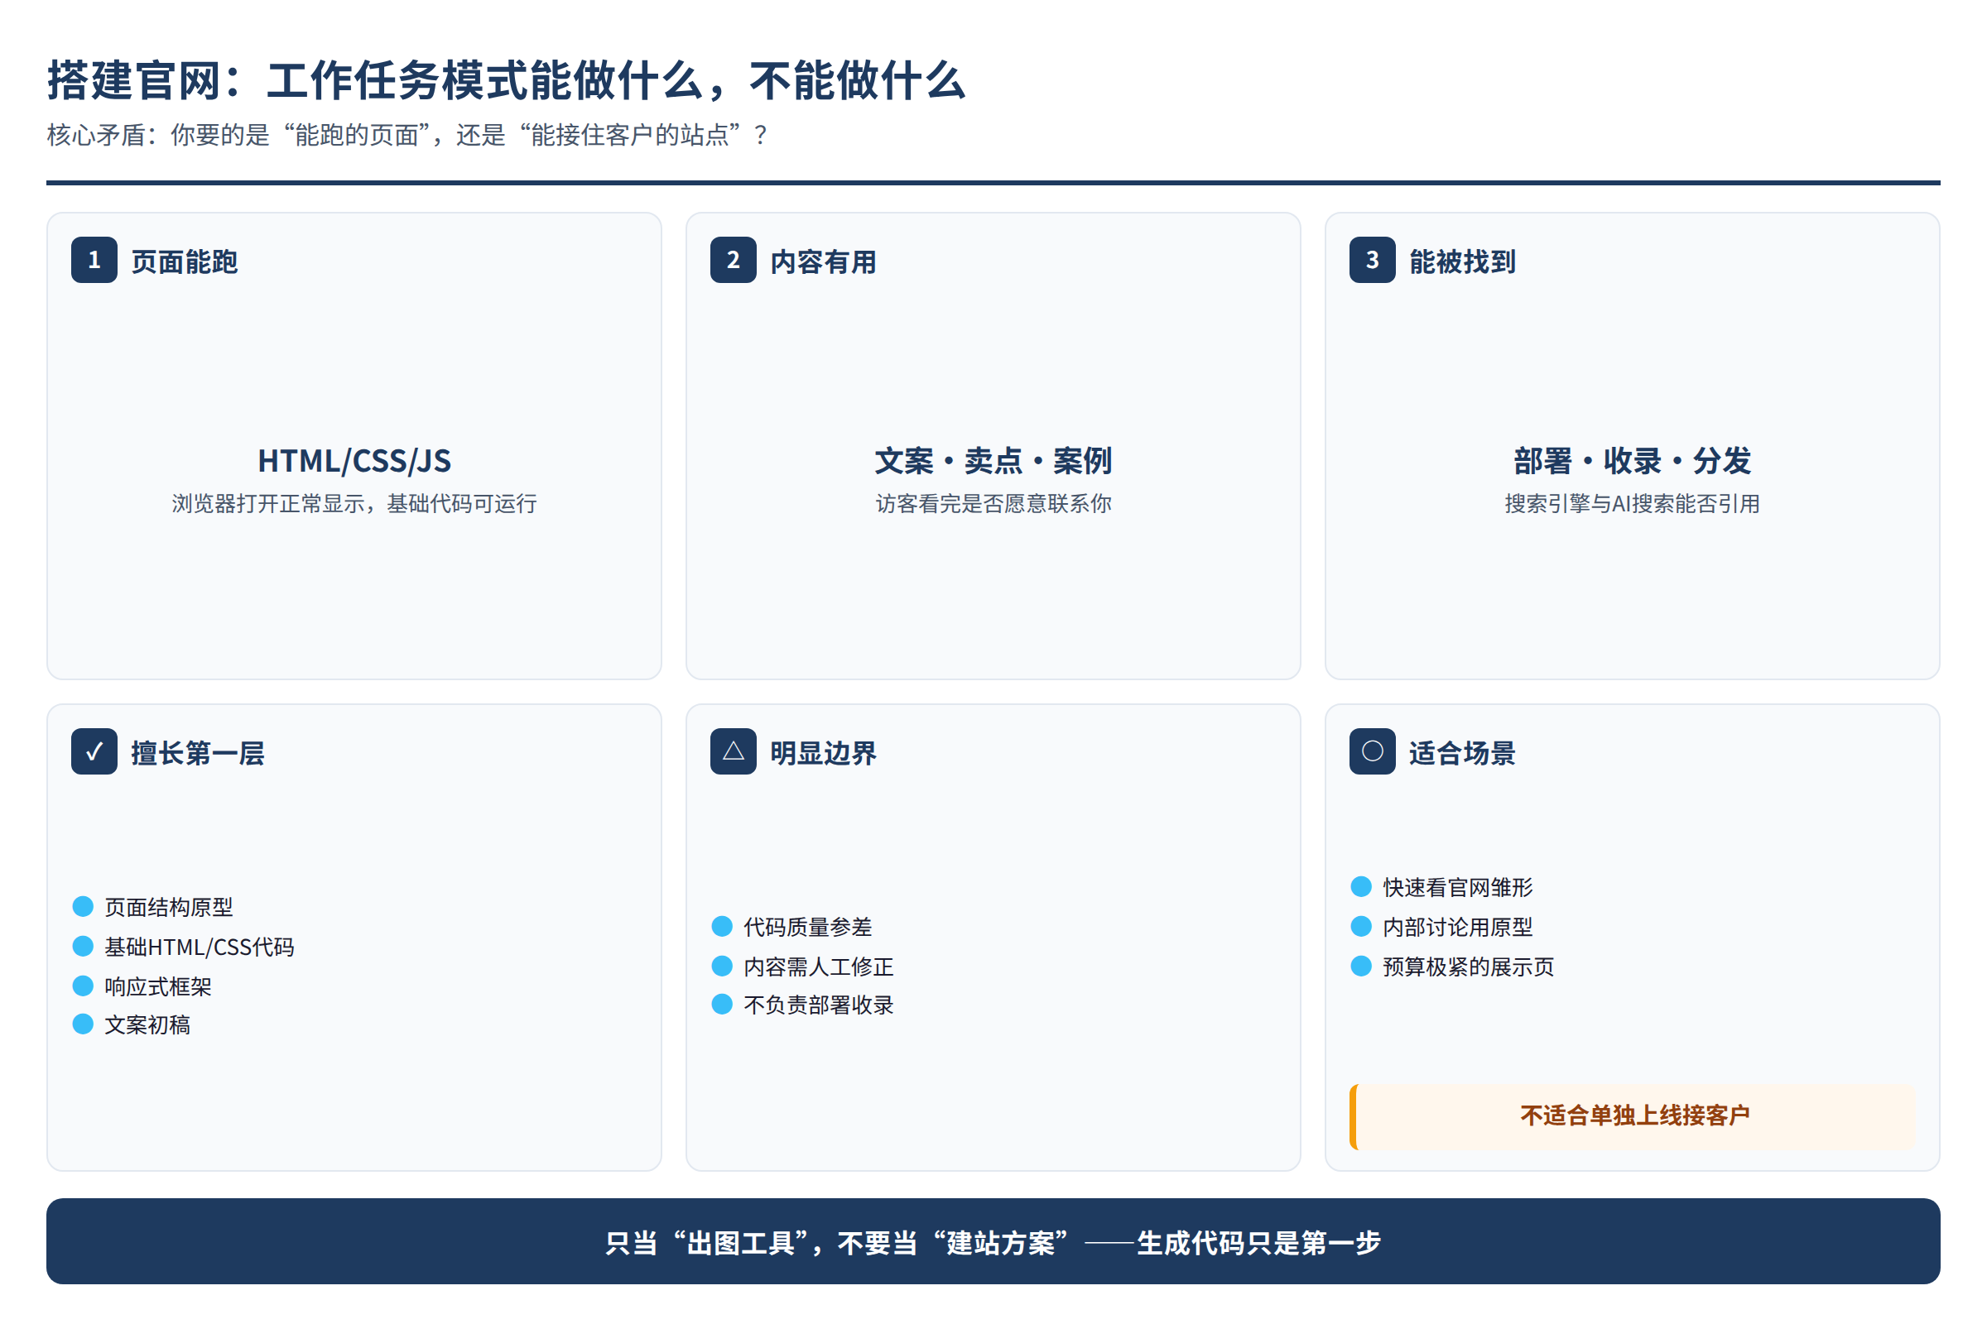Click the list item 快速看官网雏形
1987x1324 pixels.
1457,887
